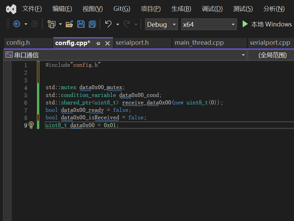Screen dimensions: 294x221
Task: Expand the new project dropdown arrow
Action: [x=60, y=24]
